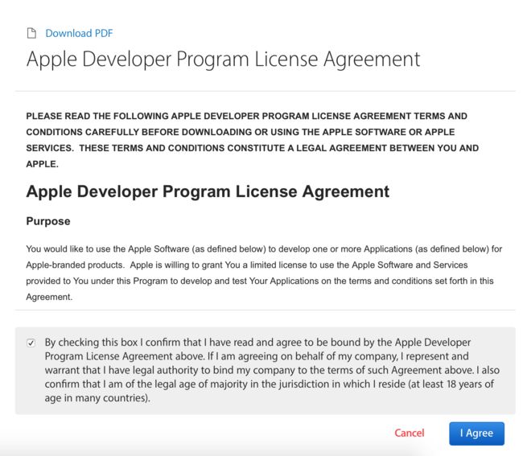Click the 'By checking this box I confirm' statement
Viewport: 523px width, 456px height.
coord(272,370)
